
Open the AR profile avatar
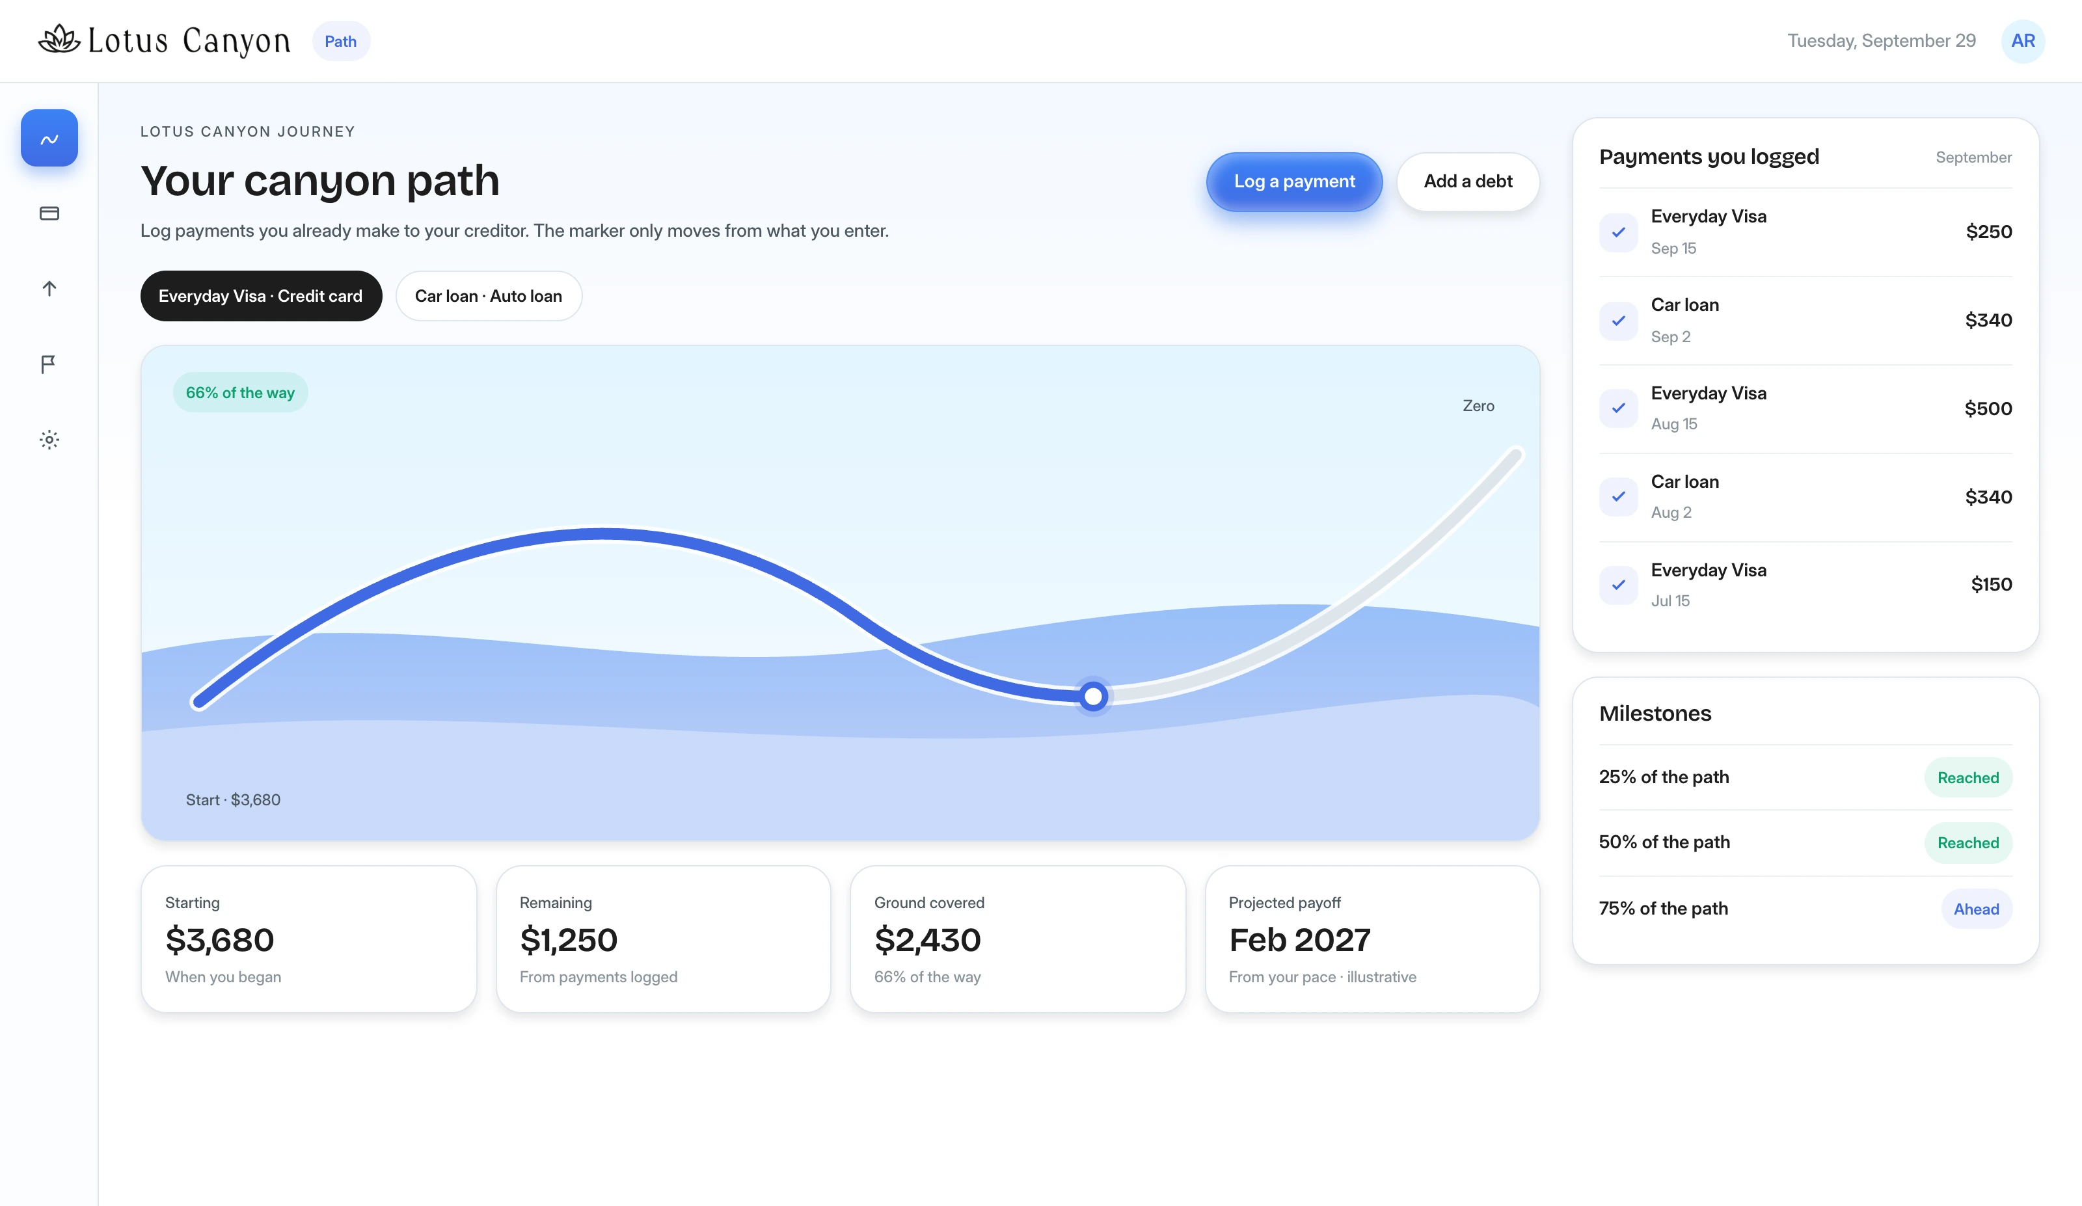[x=2023, y=40]
